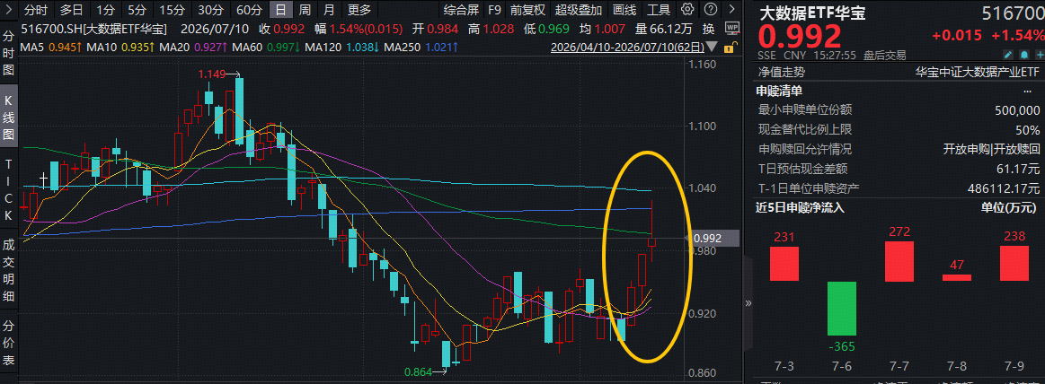Open the 申赎清单 three-dot menu
Image resolution: width=1045 pixels, height=384 pixels.
click(x=1027, y=92)
